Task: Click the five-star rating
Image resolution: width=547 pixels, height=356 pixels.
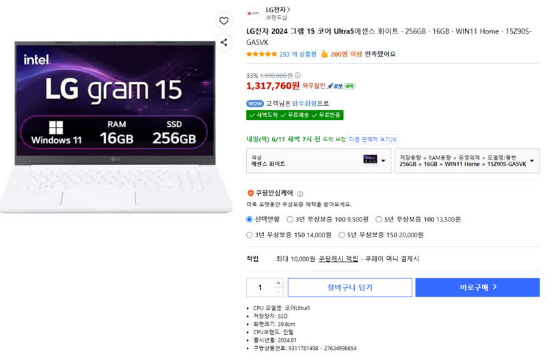Action: pyautogui.click(x=262, y=54)
